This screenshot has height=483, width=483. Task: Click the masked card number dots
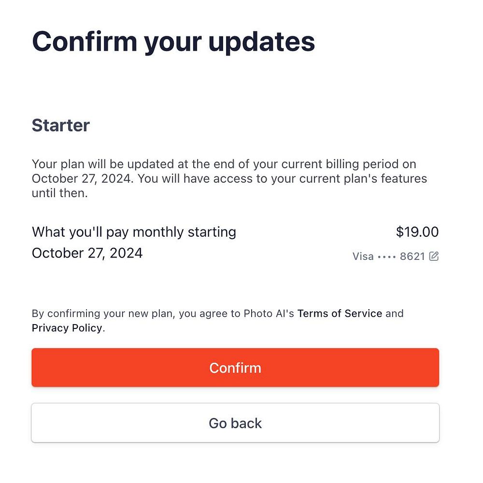click(x=386, y=256)
